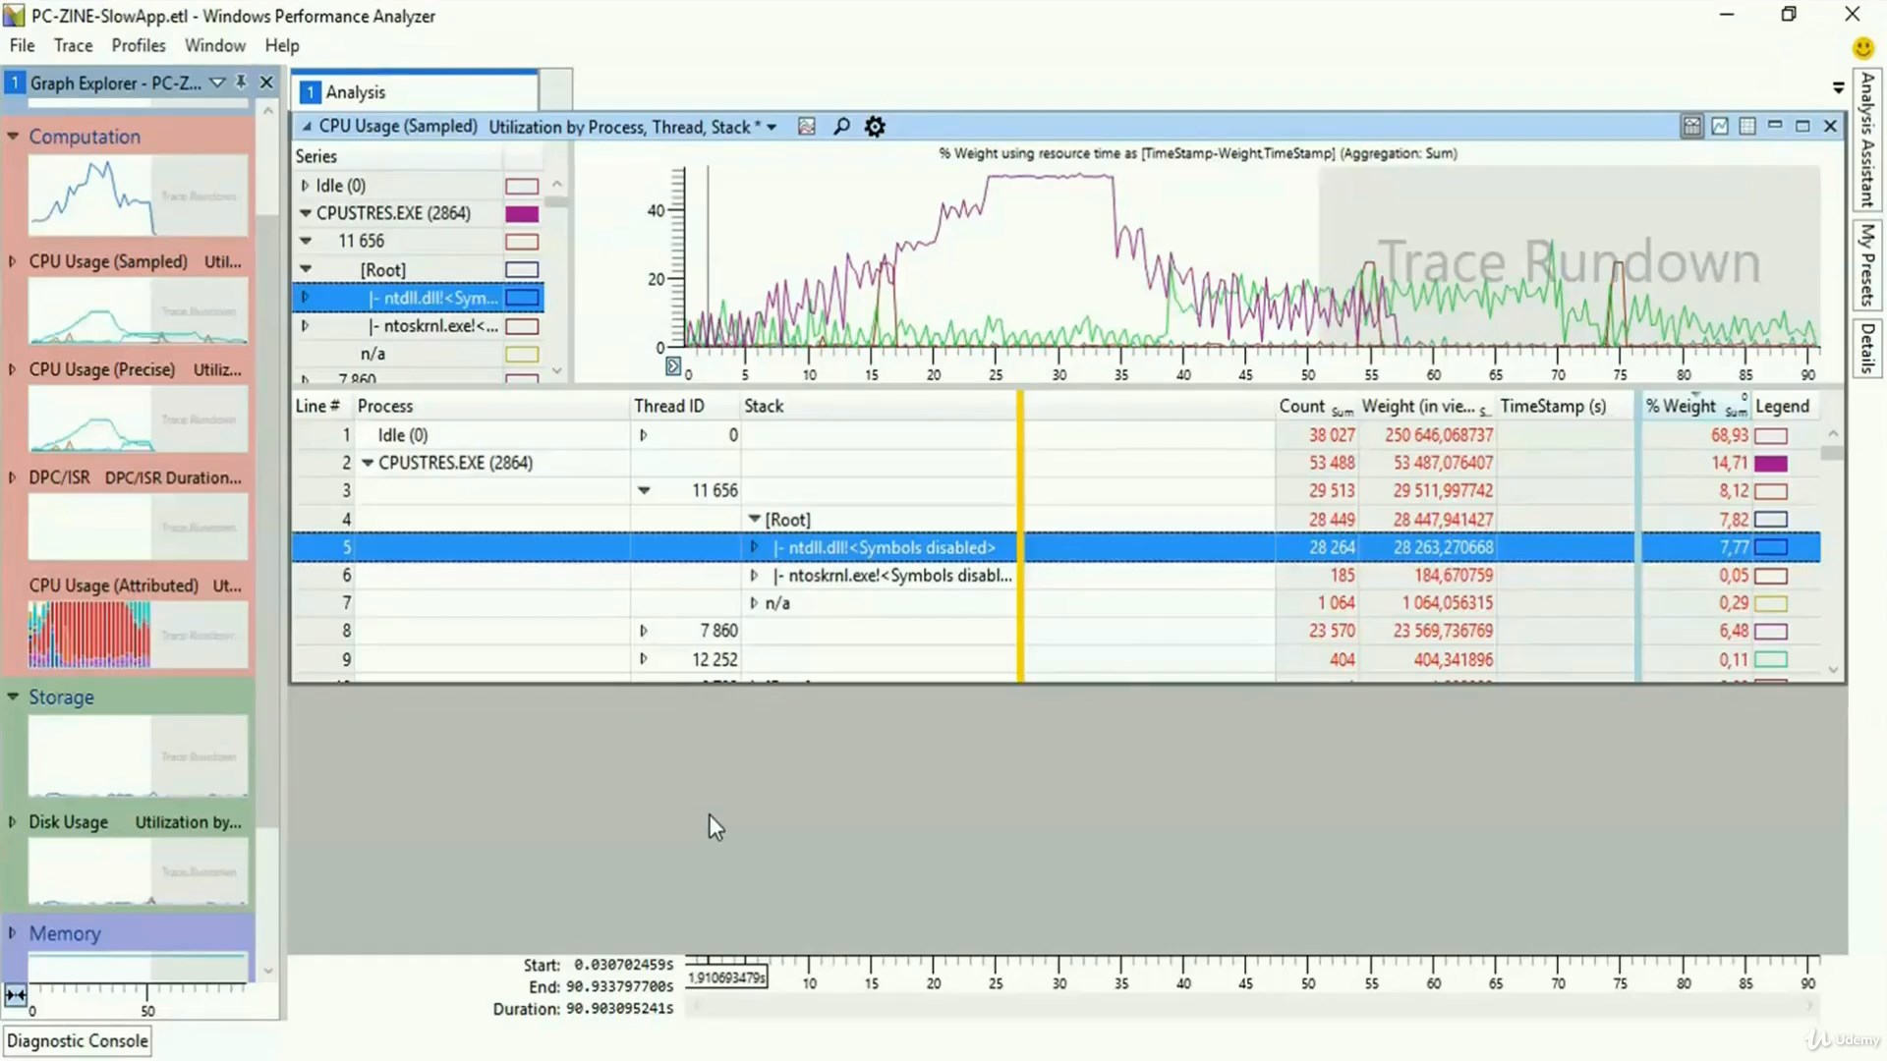
Task: Expand thread 7 860 row in table
Action: coord(644,631)
